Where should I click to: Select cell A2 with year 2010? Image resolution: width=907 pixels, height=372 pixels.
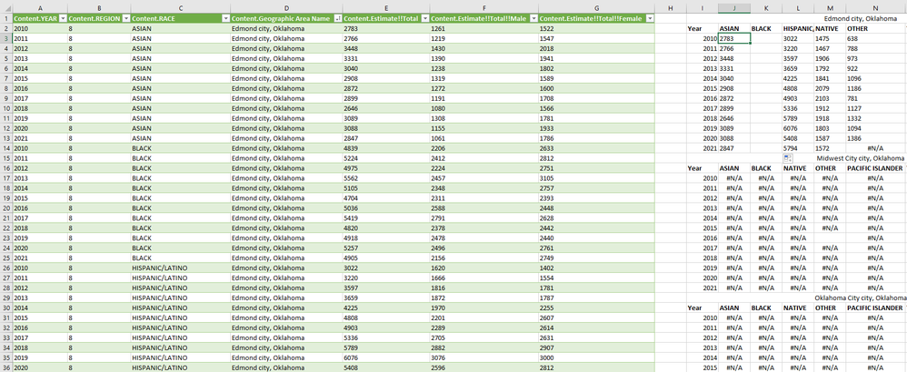pyautogui.click(x=40, y=28)
